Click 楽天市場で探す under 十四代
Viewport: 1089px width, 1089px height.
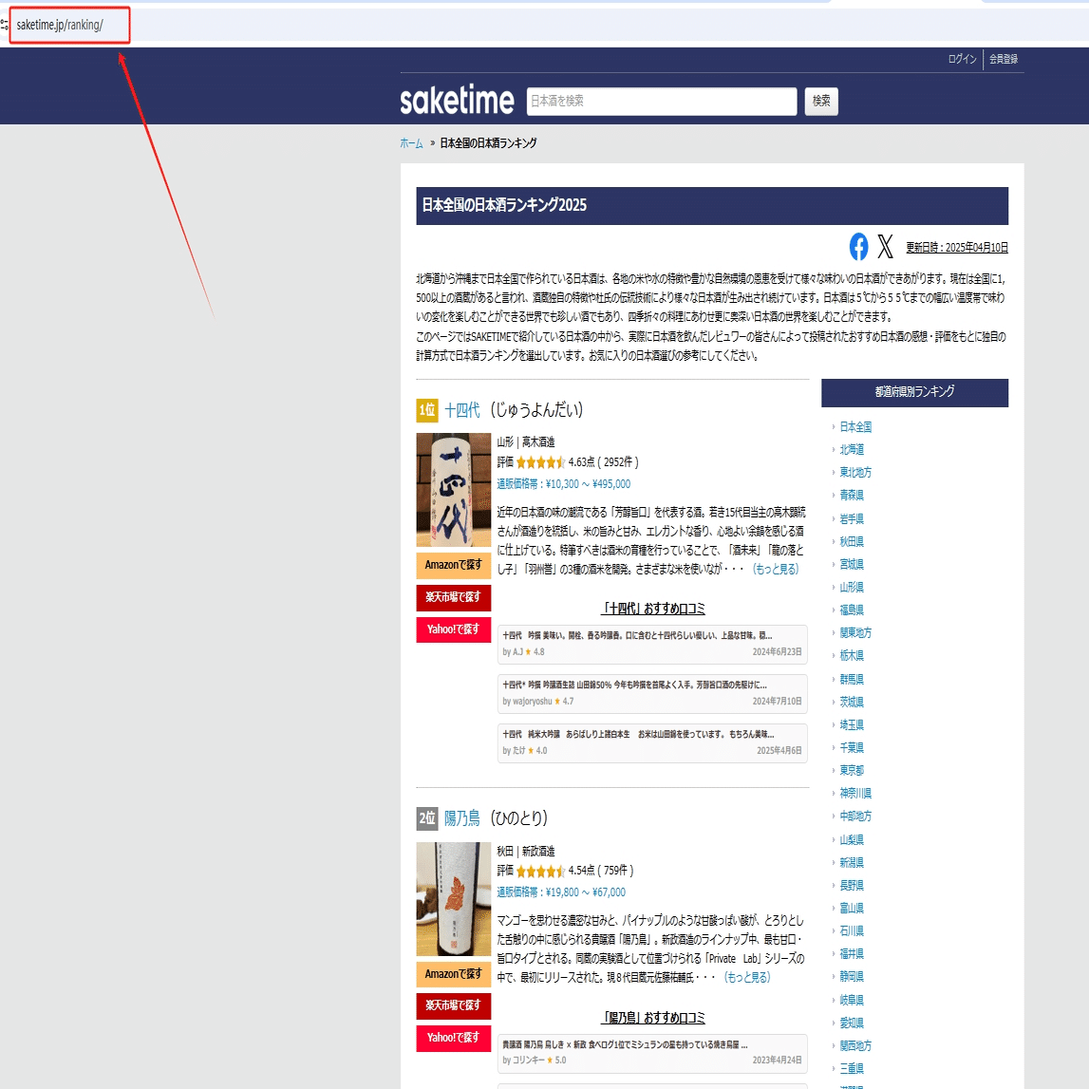454,597
